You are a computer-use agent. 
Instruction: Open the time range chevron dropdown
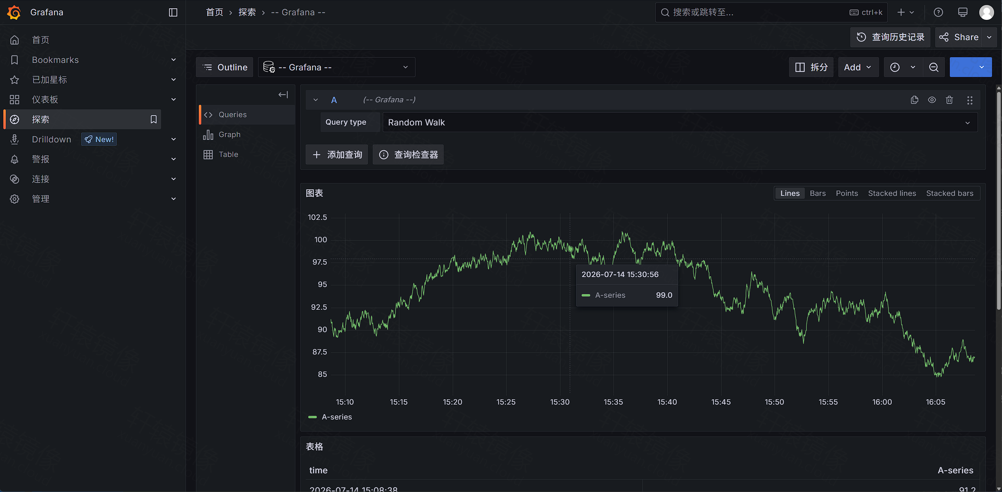coord(913,67)
